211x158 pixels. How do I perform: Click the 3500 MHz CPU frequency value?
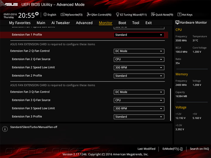(x=181, y=40)
